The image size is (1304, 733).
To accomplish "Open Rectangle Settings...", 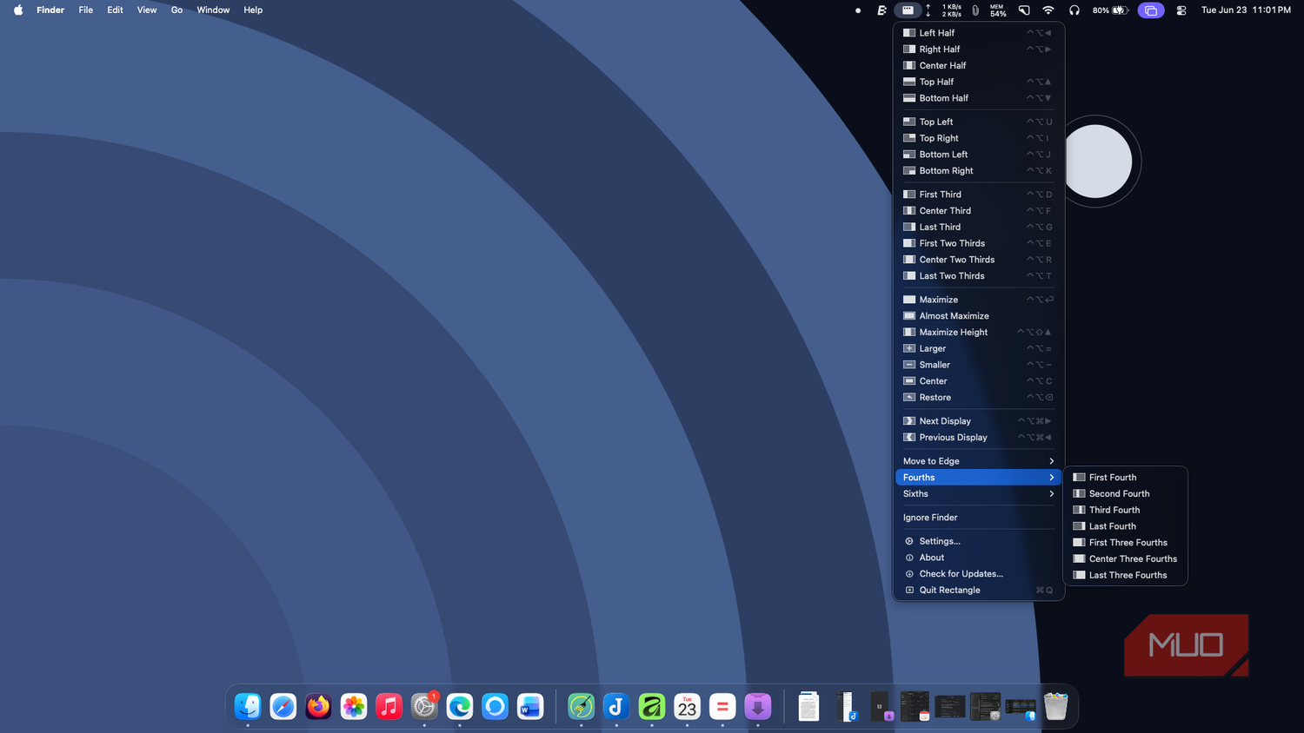I will pos(979,541).
